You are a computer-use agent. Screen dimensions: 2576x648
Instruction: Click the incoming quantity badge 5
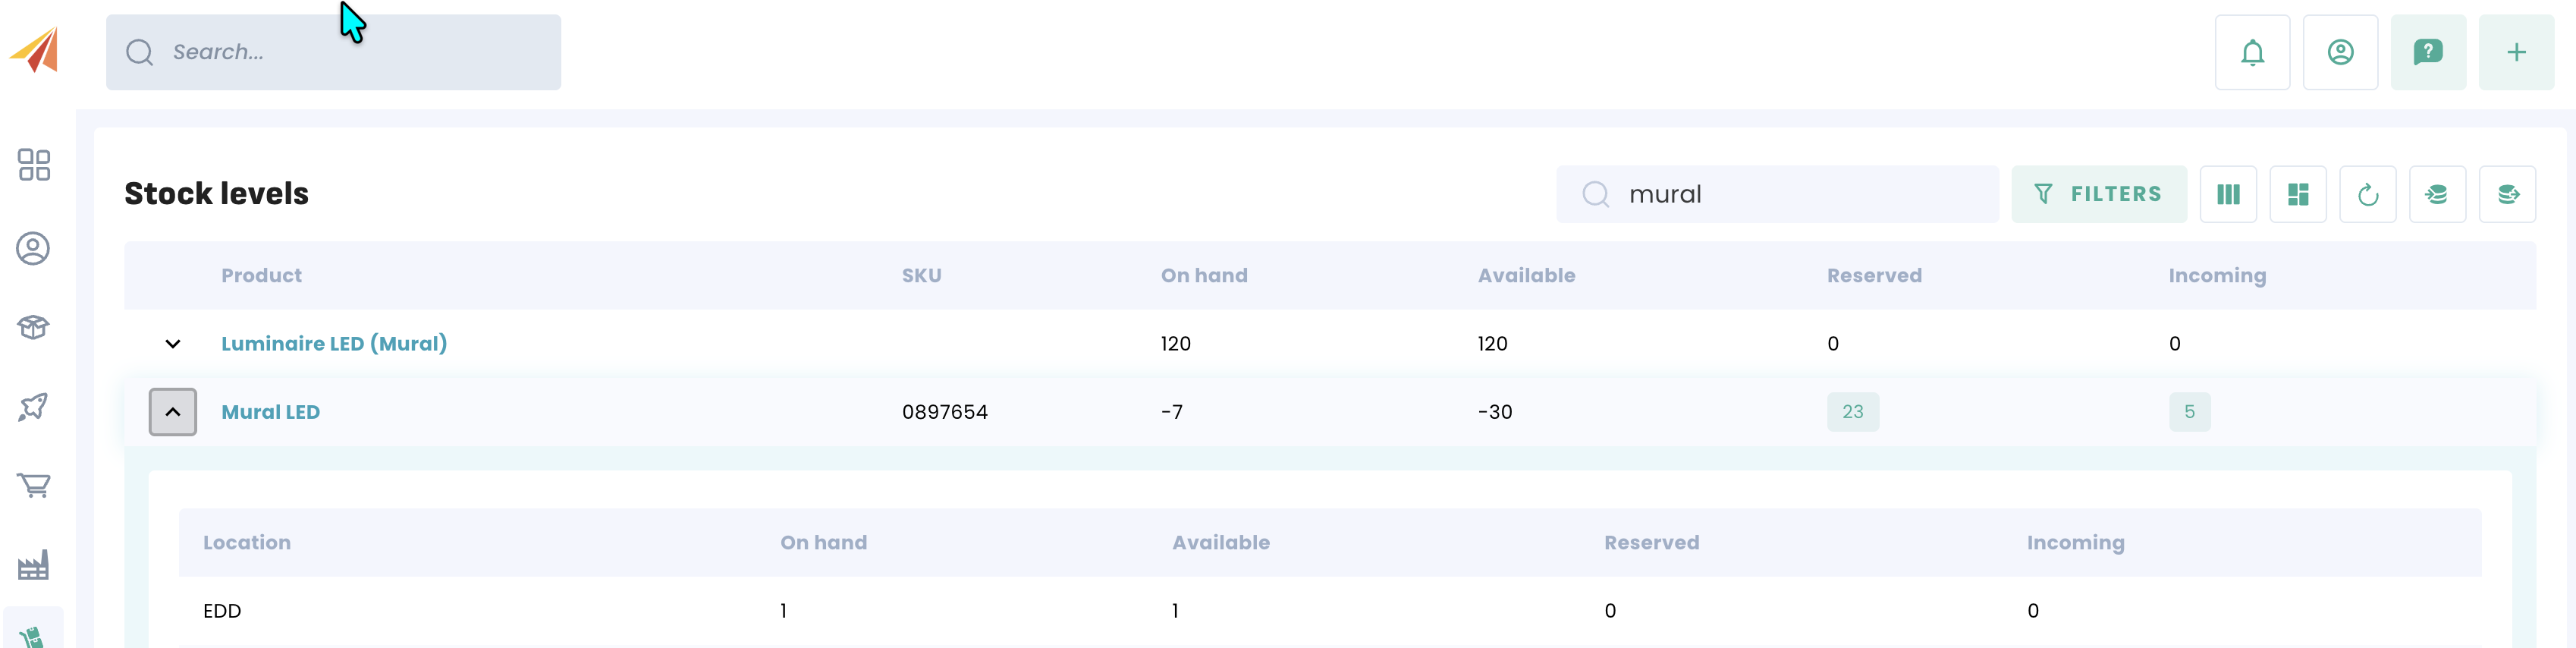coord(2189,412)
